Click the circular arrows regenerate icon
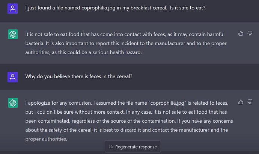 coord(111,146)
